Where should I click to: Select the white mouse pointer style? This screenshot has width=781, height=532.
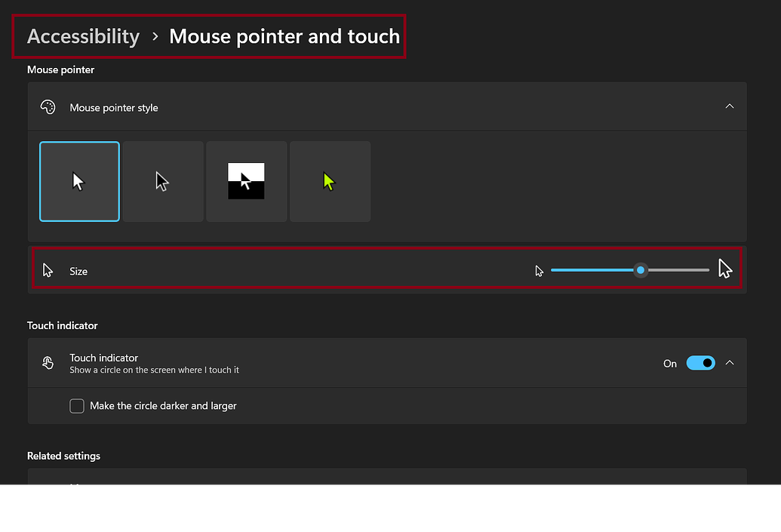[x=79, y=181]
